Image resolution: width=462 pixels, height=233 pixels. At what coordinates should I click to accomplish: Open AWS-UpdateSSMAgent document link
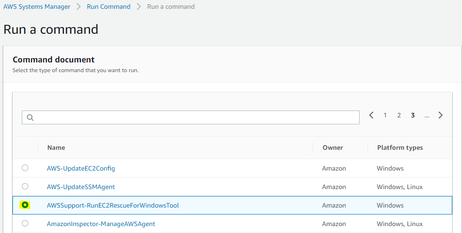[x=81, y=187]
